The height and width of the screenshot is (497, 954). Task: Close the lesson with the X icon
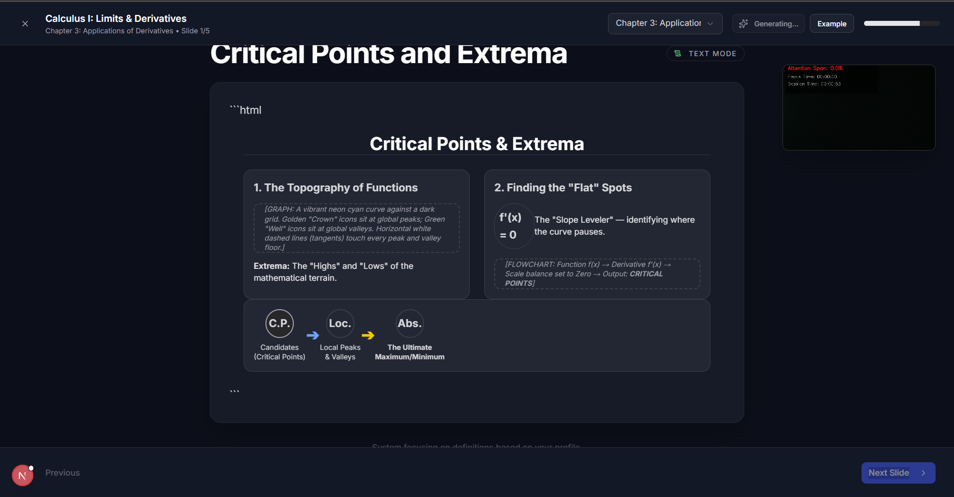pyautogui.click(x=25, y=24)
